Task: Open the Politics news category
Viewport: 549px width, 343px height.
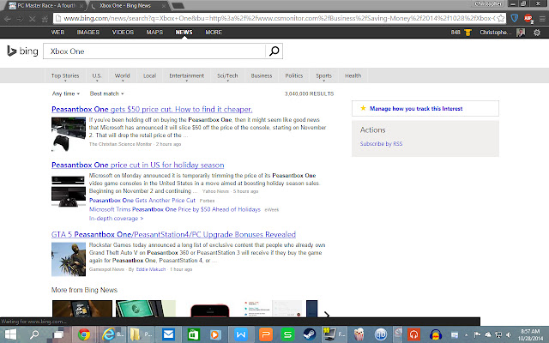Action: [x=293, y=75]
